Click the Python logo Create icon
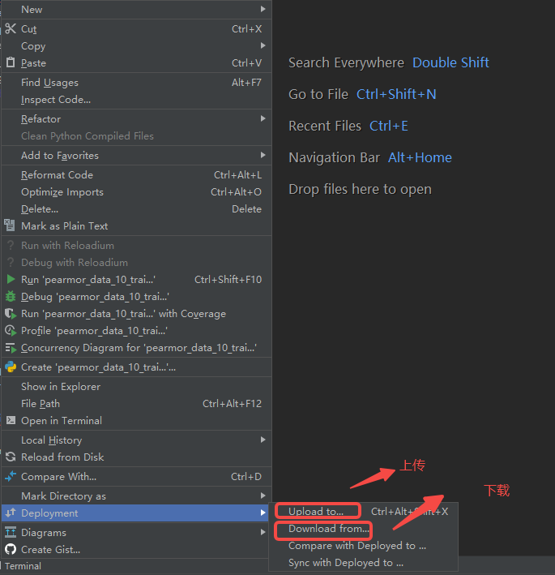Viewport: 555px width, 575px height. (x=11, y=367)
